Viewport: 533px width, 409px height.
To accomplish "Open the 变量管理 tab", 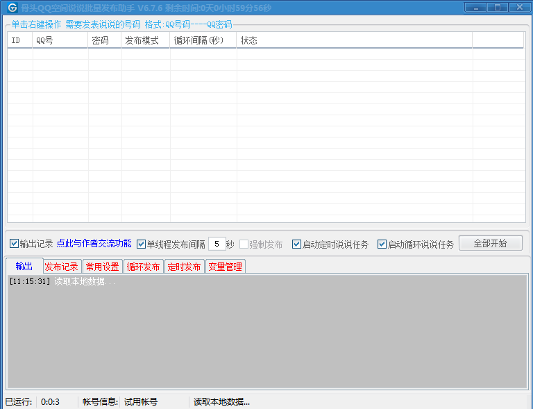I will tap(225, 267).
